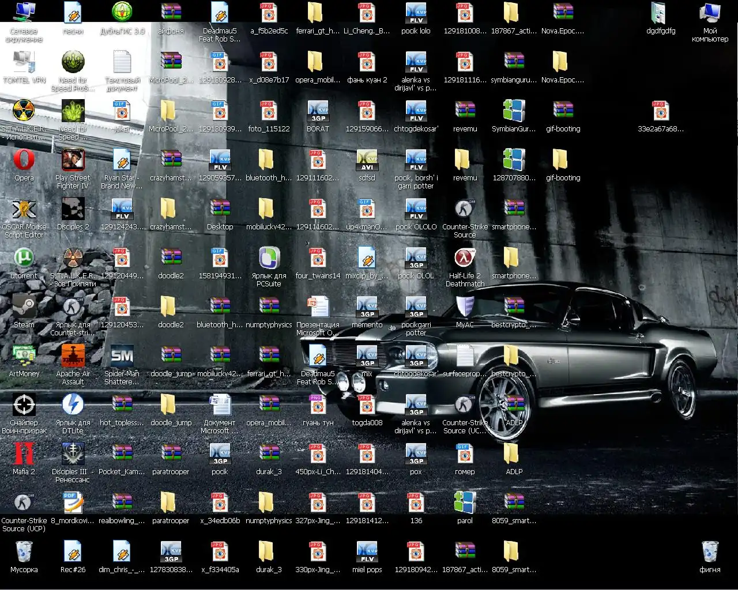Click the Apache Air Assault icon
The image size is (738, 590).
click(73, 356)
